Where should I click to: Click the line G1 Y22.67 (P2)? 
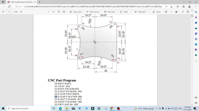click(x=62, y=86)
